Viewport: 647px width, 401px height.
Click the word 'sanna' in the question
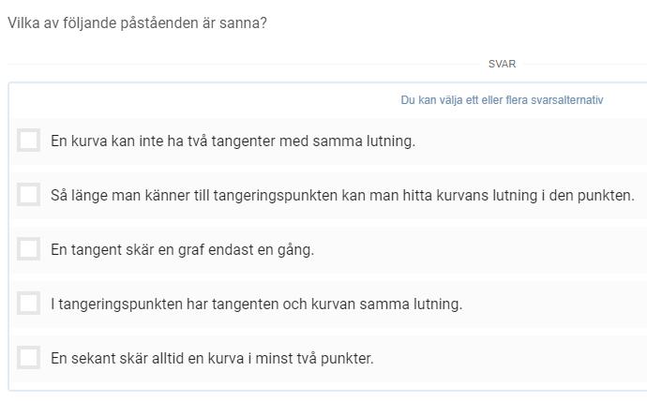tap(242, 22)
